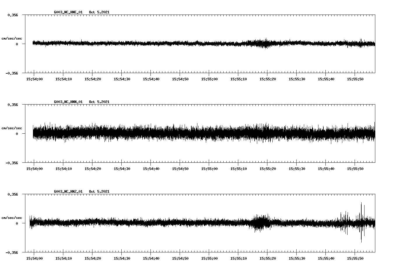Image resolution: width=396 pixels, height=269 pixels.
Task: Click the zero label on HNN axis
Action: click(x=17, y=134)
